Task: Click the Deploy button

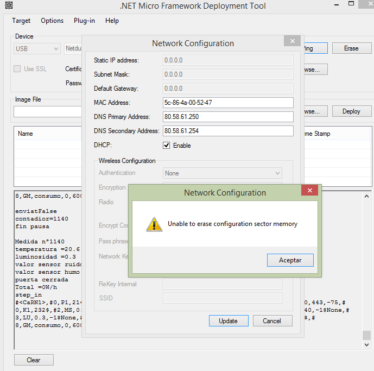Action: (351, 111)
